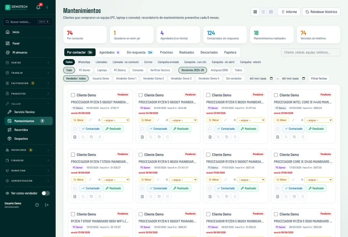
Task: Check the box on the $3.170,87 Cliente Demo card
Action: (x=73, y=214)
